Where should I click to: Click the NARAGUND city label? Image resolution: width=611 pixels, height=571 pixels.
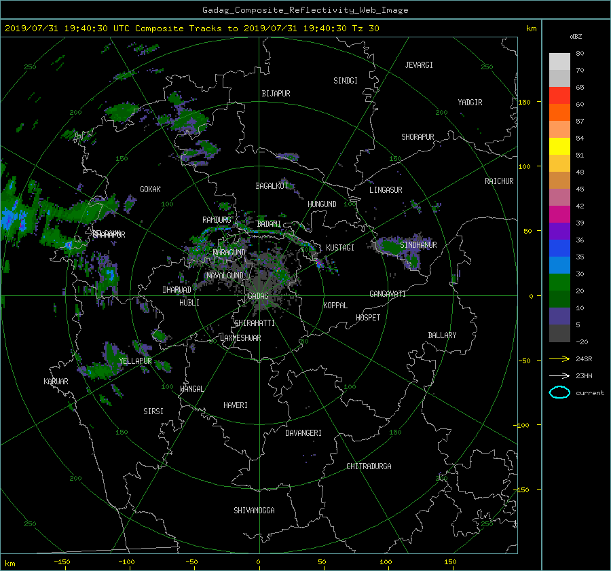(x=229, y=253)
